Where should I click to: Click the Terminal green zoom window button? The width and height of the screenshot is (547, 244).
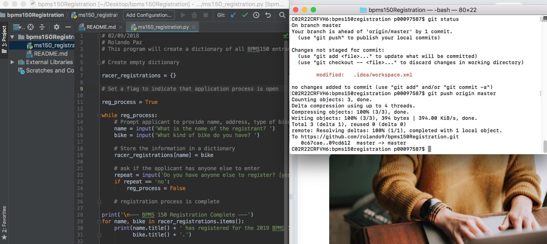pyautogui.click(x=314, y=10)
